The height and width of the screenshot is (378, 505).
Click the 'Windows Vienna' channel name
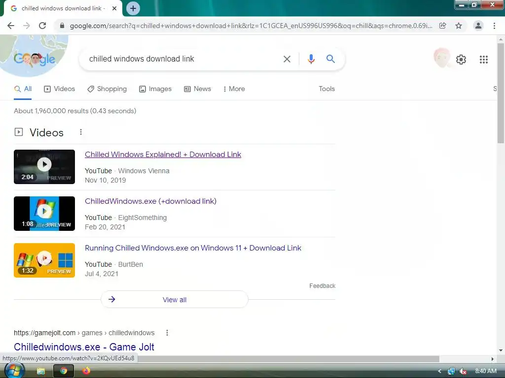(x=144, y=171)
